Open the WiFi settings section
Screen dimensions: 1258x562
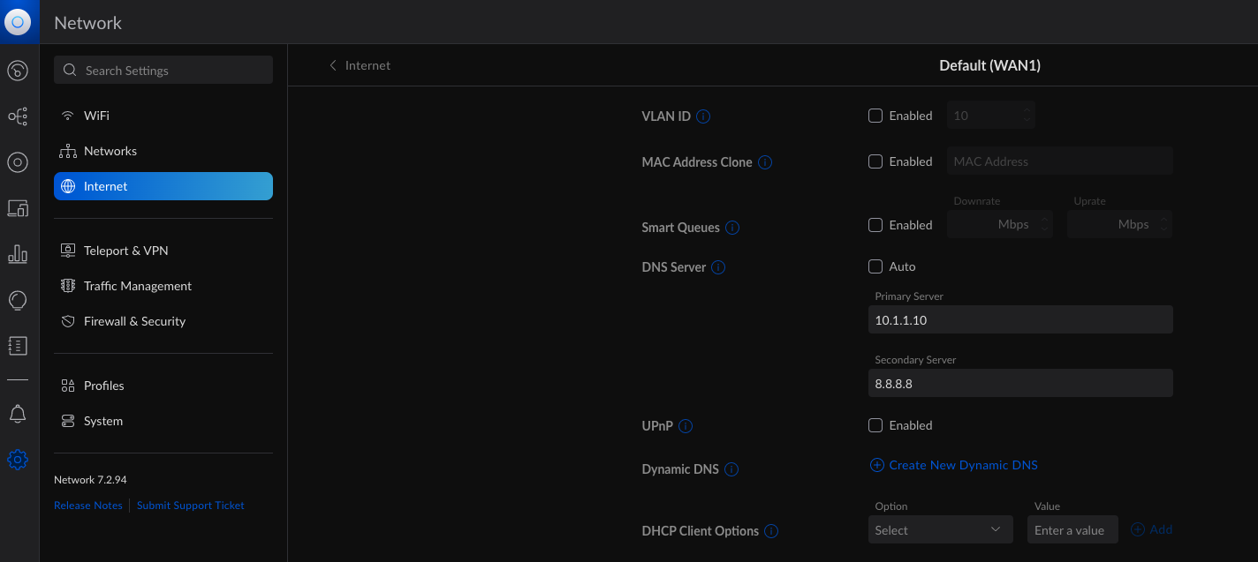96,116
